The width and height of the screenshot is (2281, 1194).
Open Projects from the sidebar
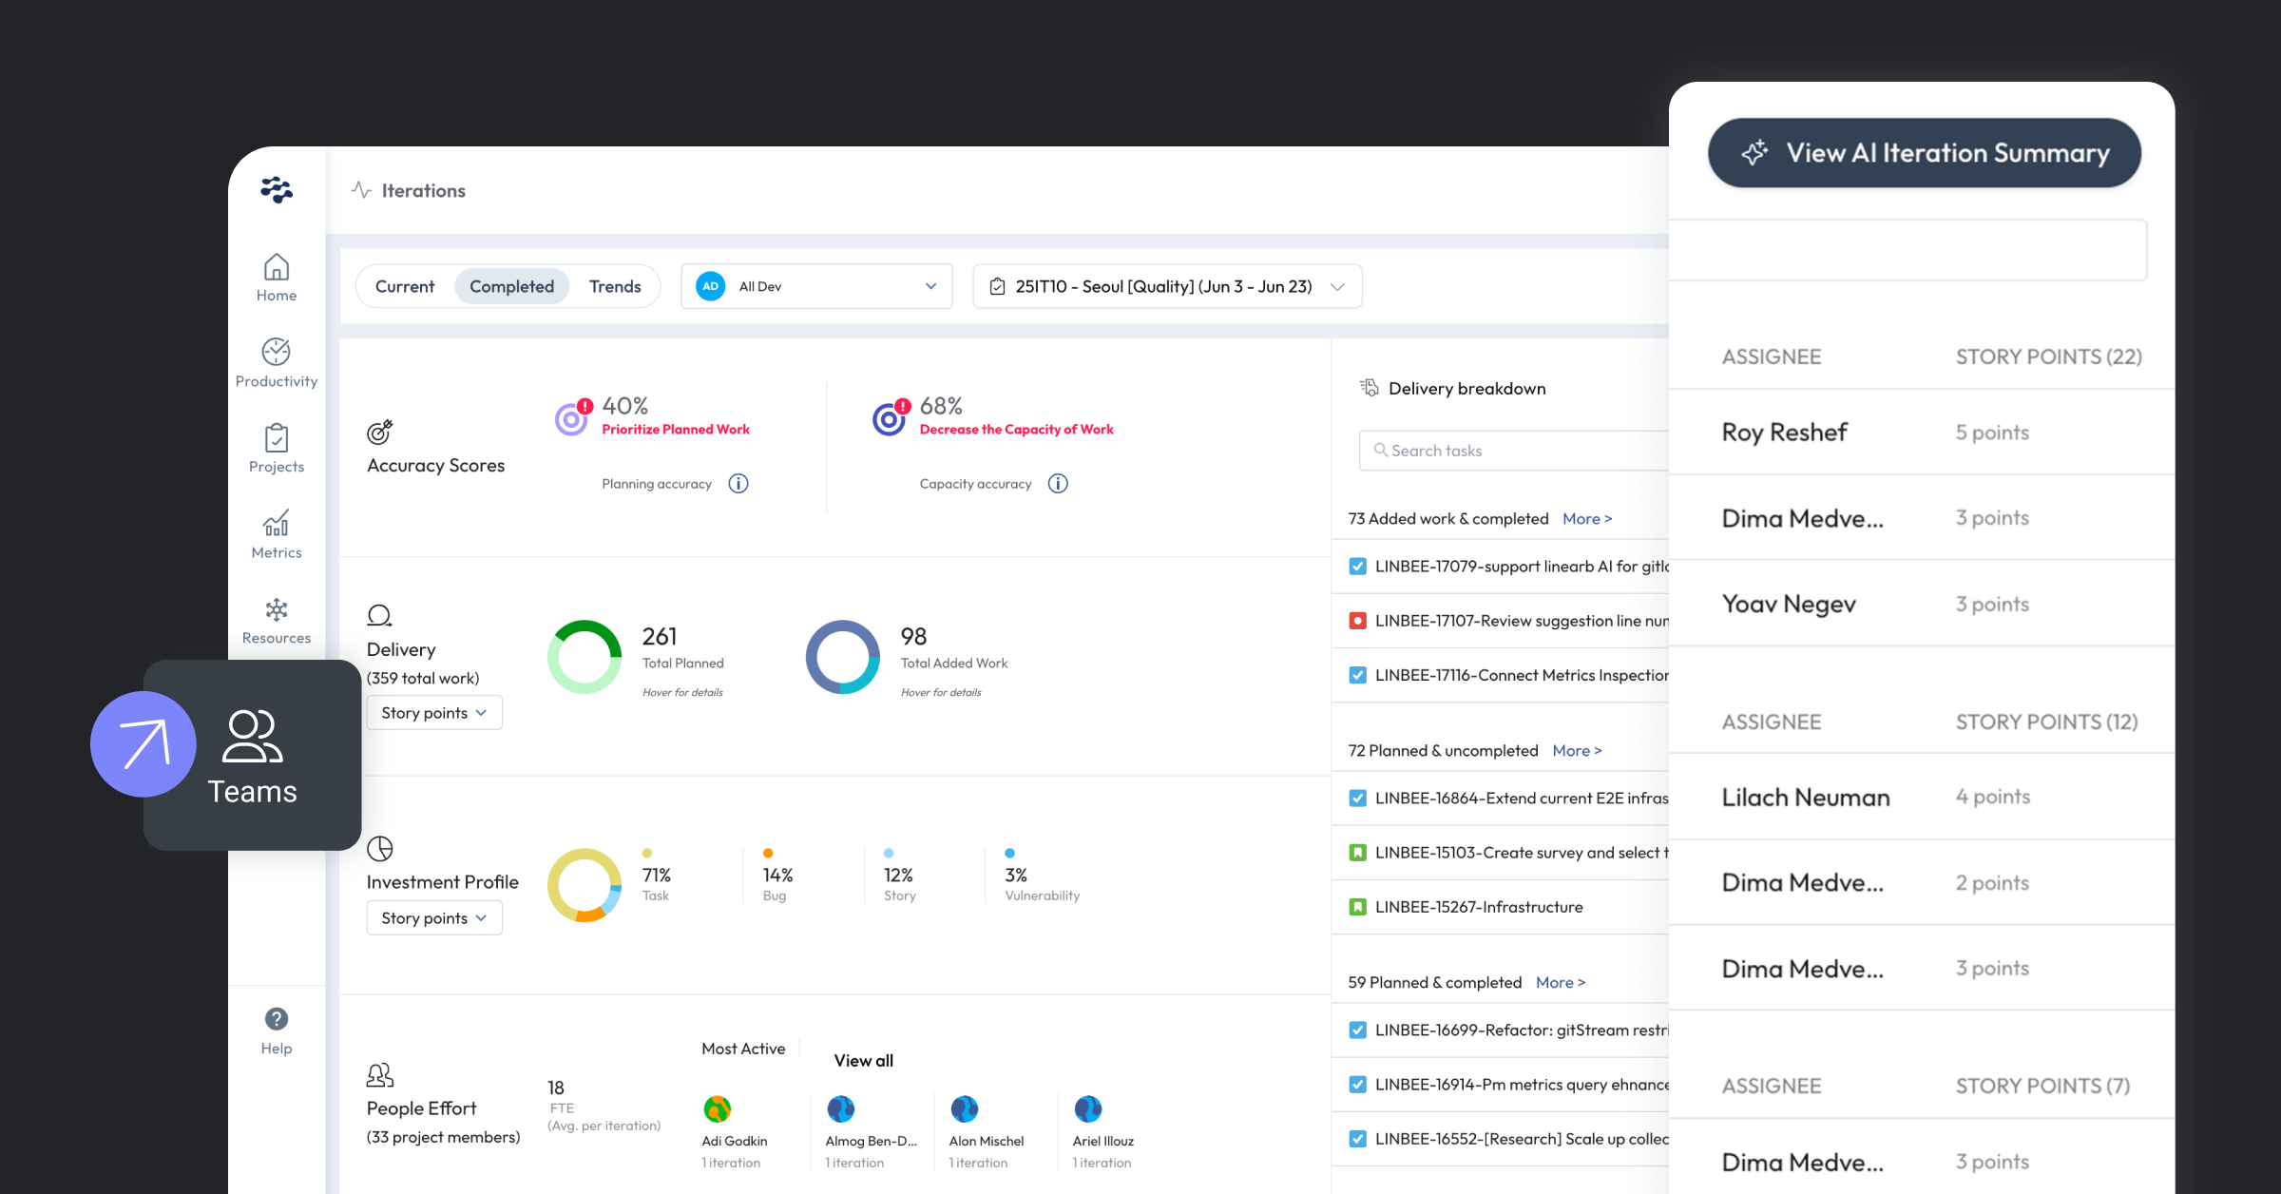(x=276, y=448)
